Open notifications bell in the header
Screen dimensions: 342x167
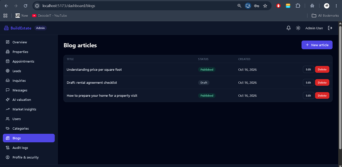tap(289, 28)
